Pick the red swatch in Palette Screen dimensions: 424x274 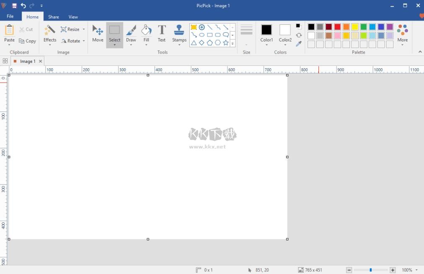(337, 27)
